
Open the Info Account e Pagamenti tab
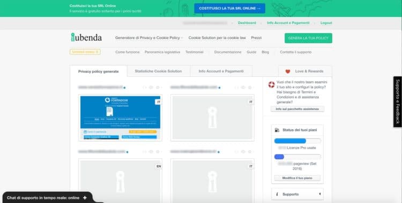[221, 71]
